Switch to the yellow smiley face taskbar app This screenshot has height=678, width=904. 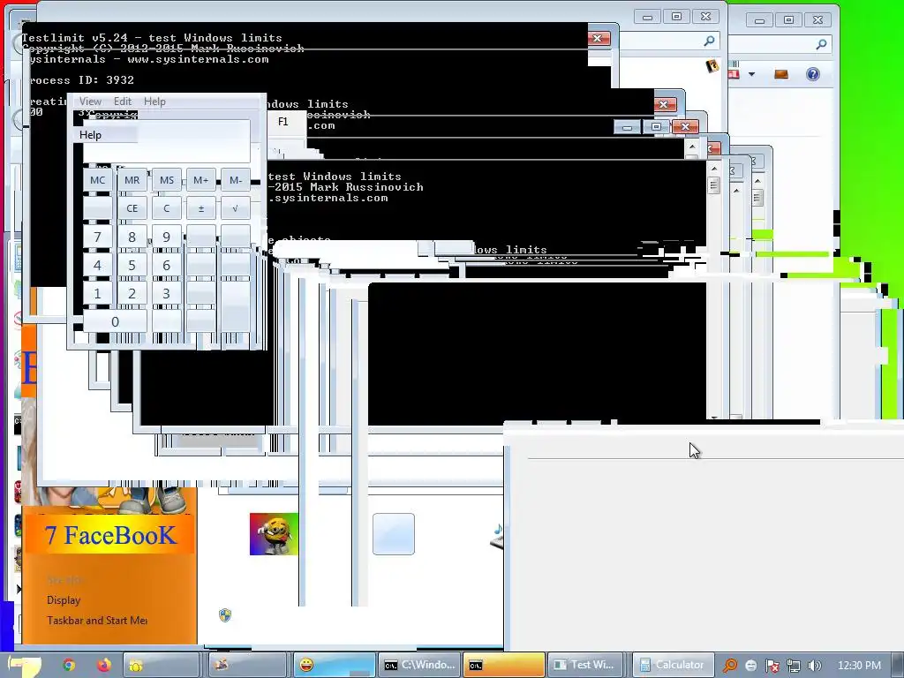[335, 666]
